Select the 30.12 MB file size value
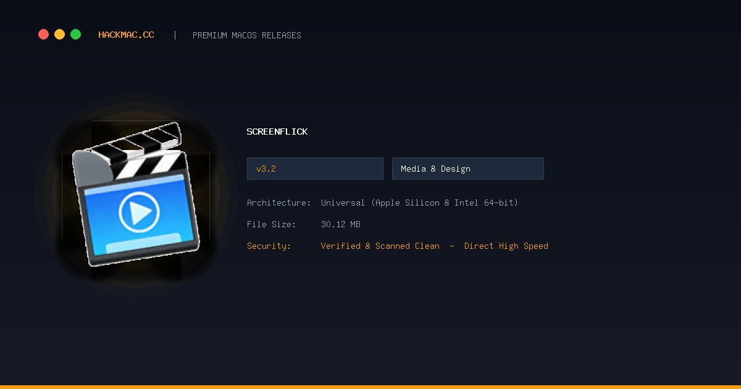 pyautogui.click(x=341, y=224)
